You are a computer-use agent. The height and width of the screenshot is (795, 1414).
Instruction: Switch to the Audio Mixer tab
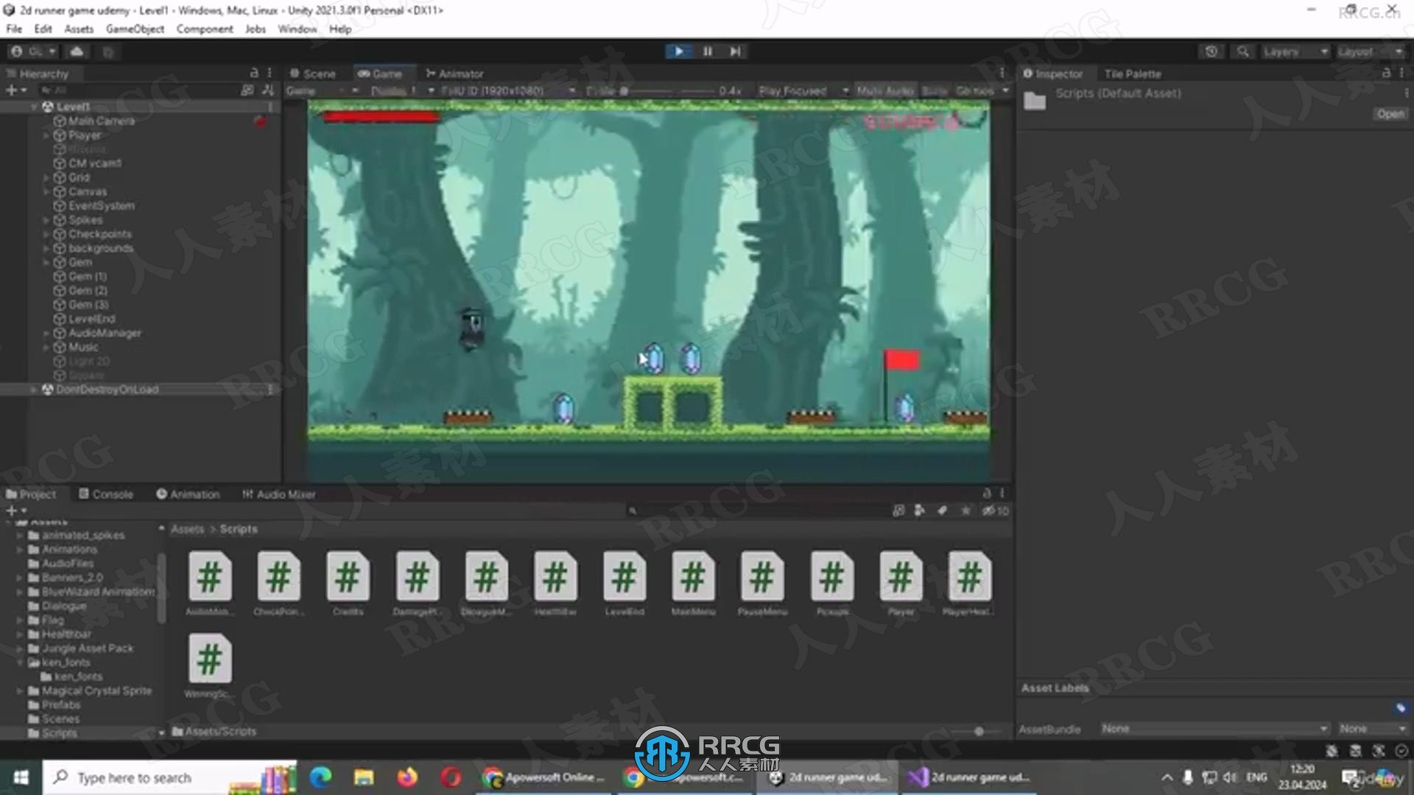point(278,494)
